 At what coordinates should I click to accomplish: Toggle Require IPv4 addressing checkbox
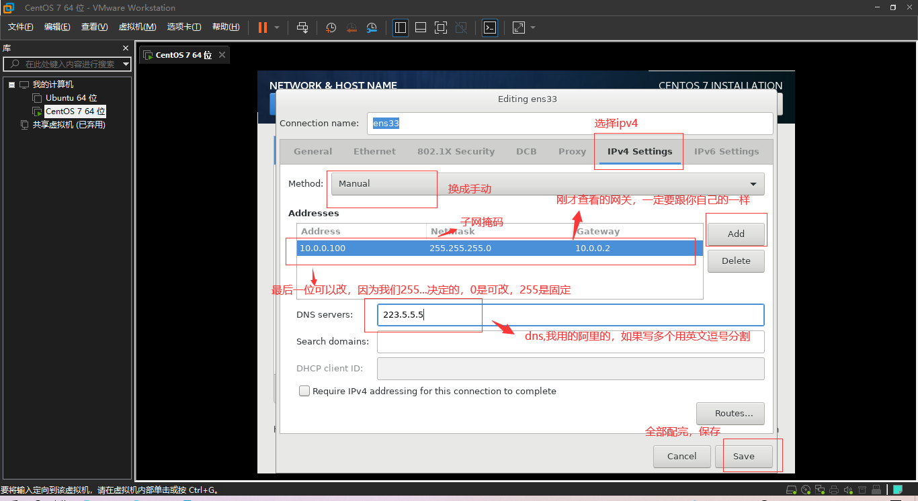tap(304, 391)
